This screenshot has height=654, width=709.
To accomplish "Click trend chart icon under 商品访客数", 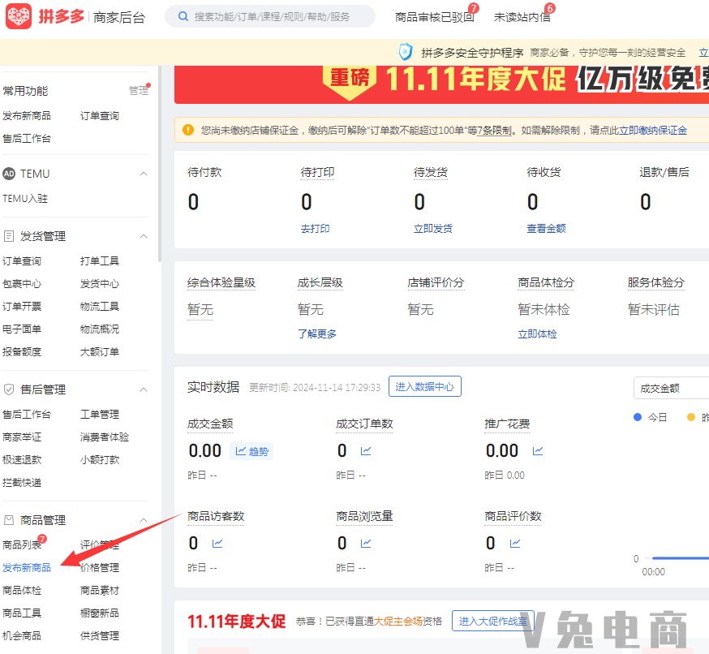I will point(217,544).
